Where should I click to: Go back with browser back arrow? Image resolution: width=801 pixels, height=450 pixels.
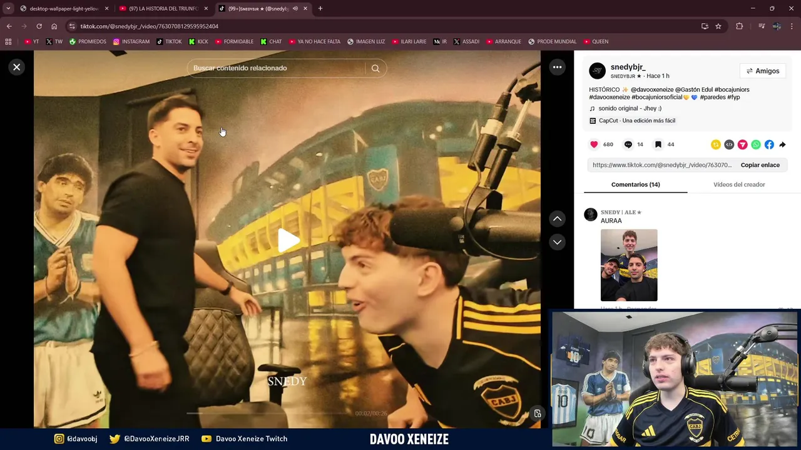(x=9, y=26)
